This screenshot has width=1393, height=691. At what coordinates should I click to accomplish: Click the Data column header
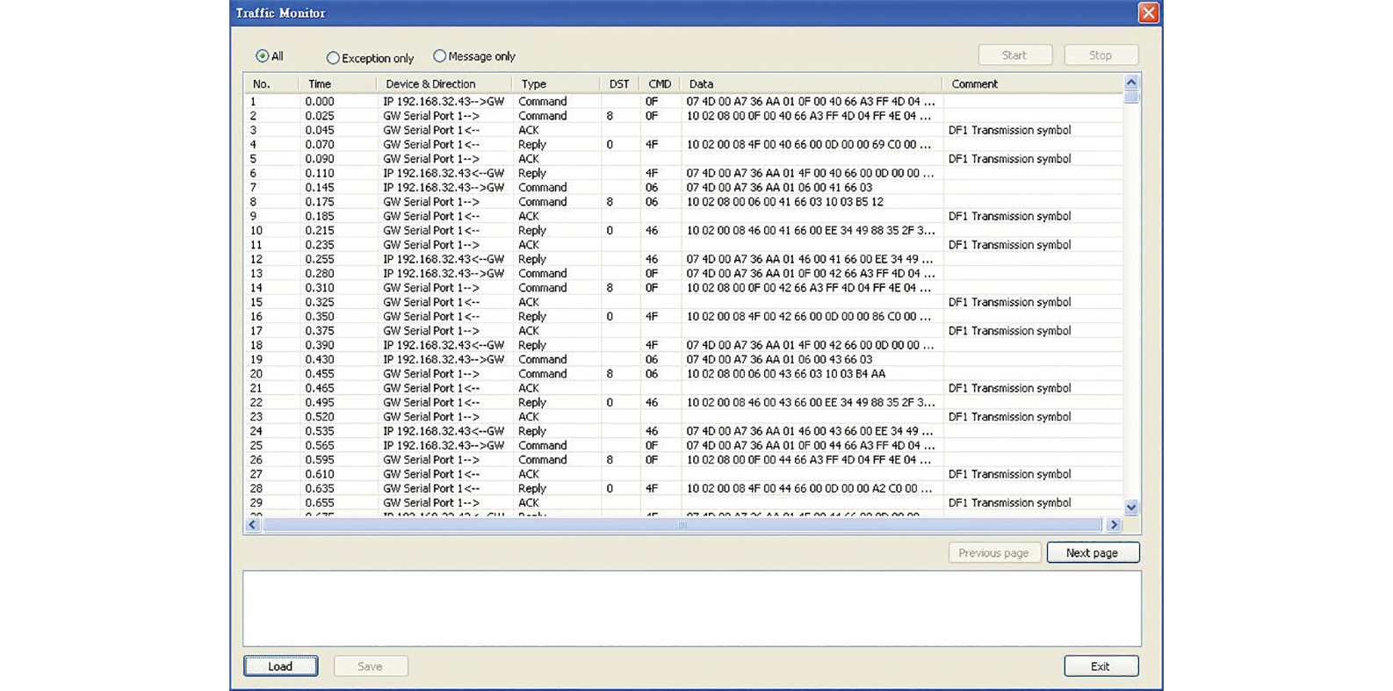pyautogui.click(x=701, y=84)
